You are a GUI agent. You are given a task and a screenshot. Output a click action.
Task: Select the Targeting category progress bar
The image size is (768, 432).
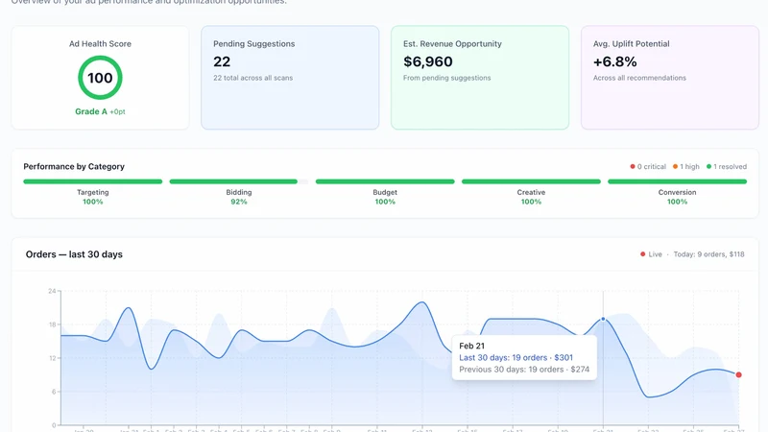tap(92, 181)
